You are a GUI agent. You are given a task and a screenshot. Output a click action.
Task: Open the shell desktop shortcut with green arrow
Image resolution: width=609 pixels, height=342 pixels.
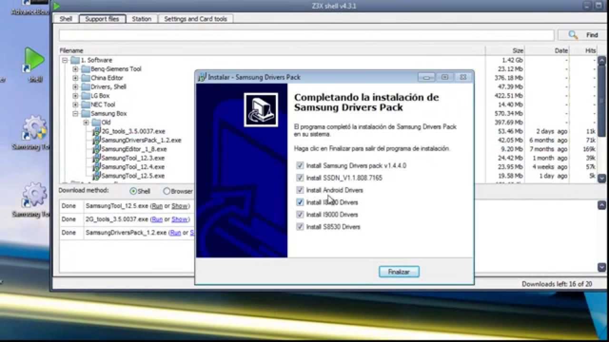point(35,60)
